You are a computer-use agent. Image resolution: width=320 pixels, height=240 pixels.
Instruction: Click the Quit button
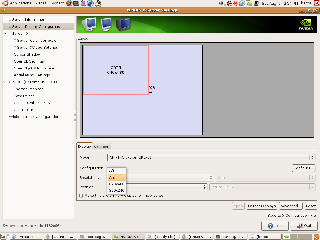[304, 226]
